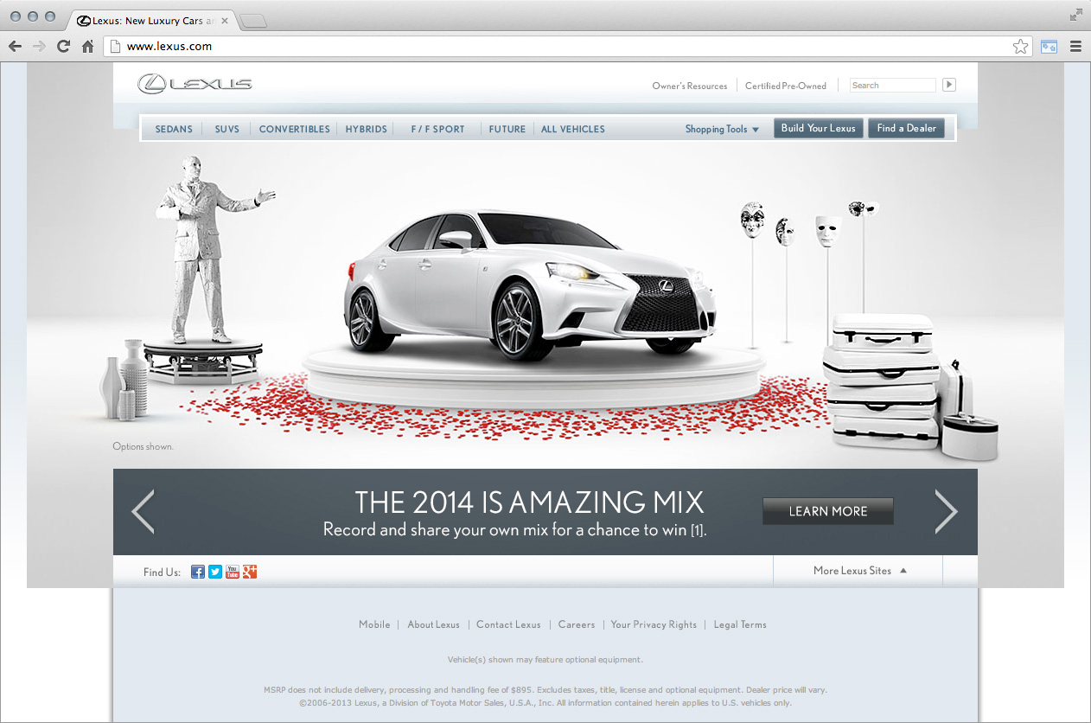The height and width of the screenshot is (723, 1091).
Task: Go to browser home icon
Action: click(x=87, y=47)
